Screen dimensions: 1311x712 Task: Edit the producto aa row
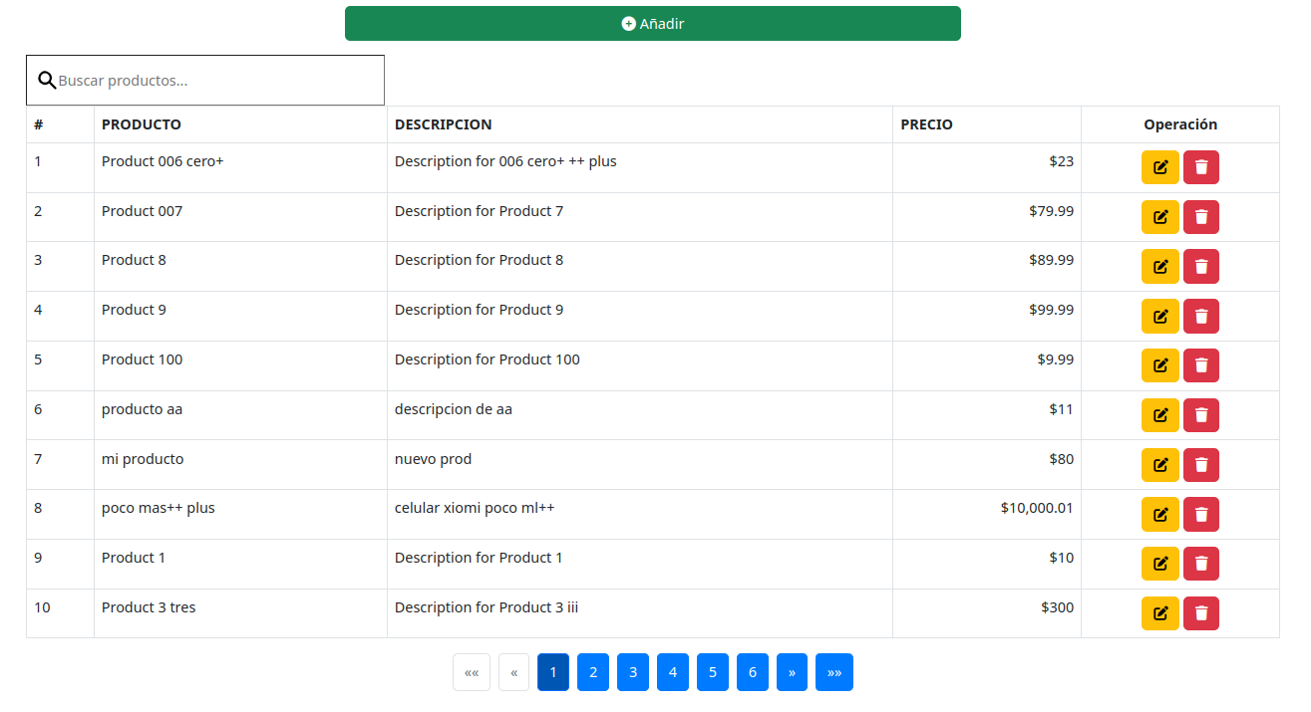click(x=1160, y=415)
